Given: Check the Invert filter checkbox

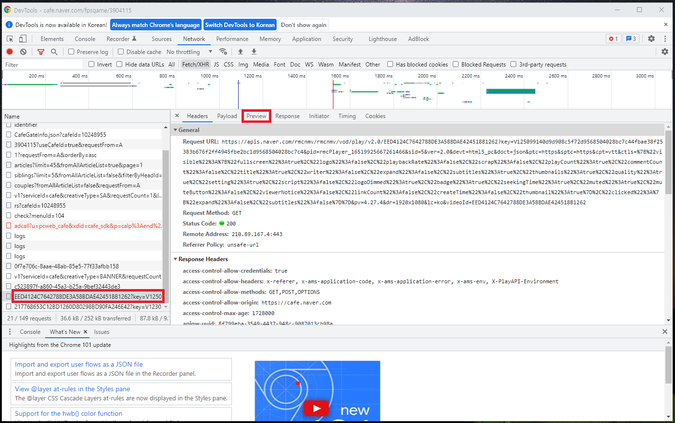Looking at the screenshot, I should [91, 64].
